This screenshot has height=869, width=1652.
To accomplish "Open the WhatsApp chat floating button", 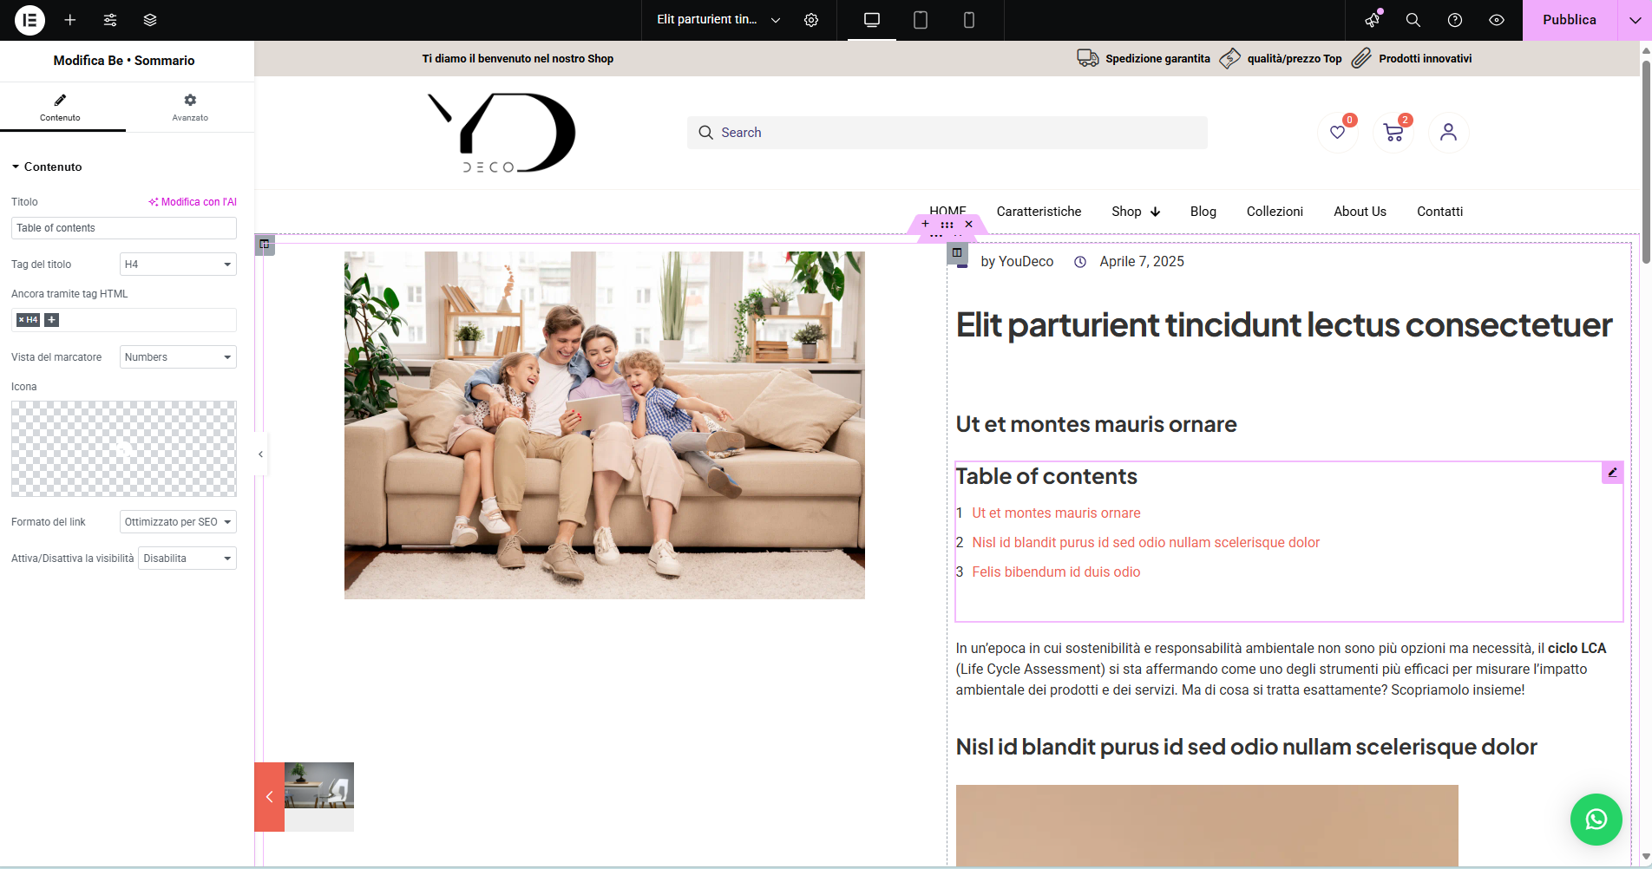I will [x=1596, y=820].
